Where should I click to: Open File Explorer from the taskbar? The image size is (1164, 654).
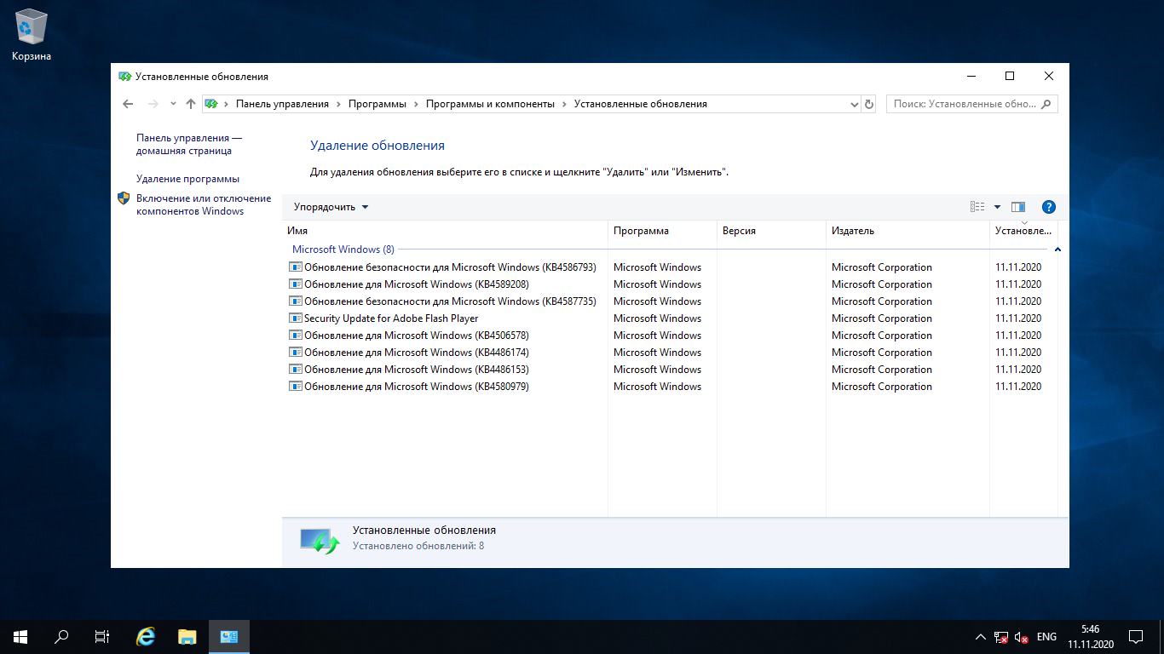(187, 637)
